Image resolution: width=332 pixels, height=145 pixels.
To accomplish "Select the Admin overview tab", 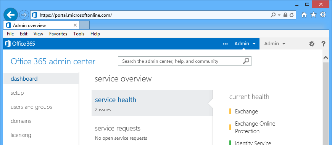I will 42,25.
